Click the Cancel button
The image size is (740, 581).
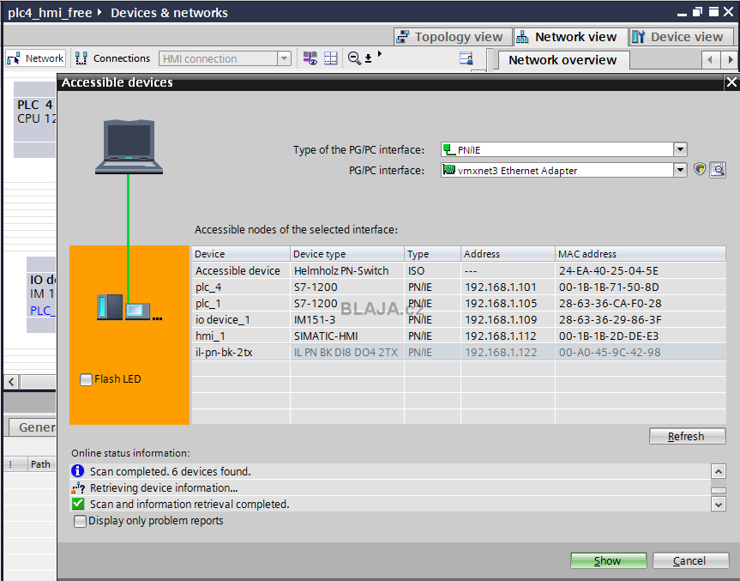[690, 560]
